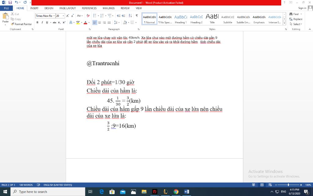Shrink font size with the smaller A icon
The width and height of the screenshot is (313, 196).
click(x=72, y=16)
